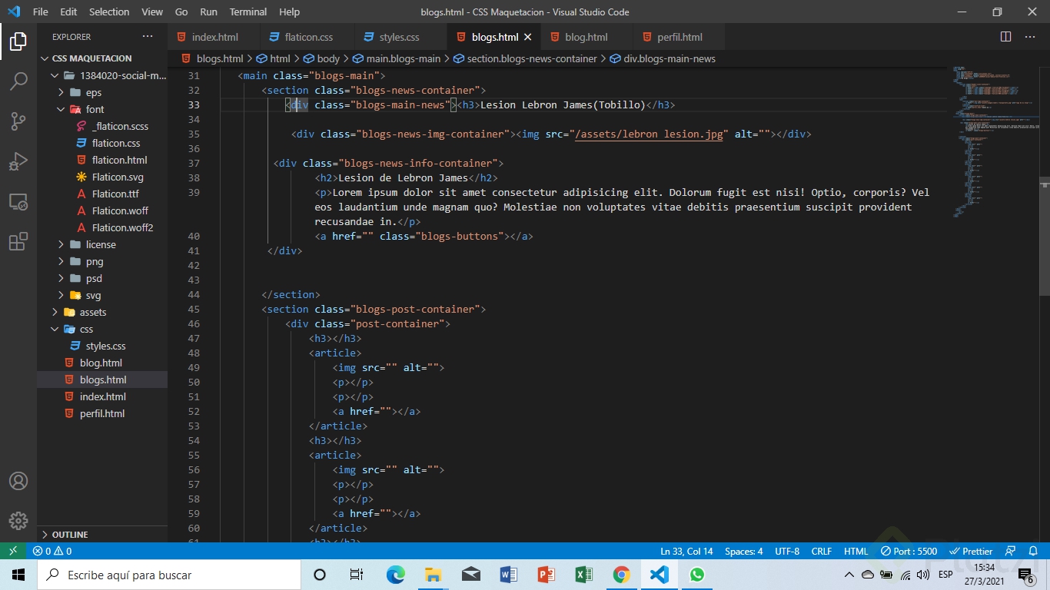
Task: Click the Accounts icon
Action: pos(18,481)
